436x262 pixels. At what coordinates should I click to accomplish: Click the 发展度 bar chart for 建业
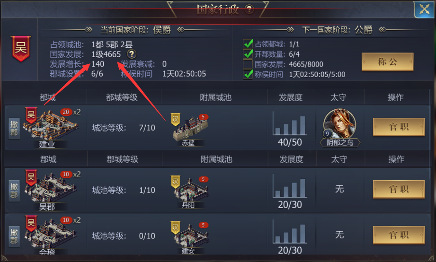290,123
